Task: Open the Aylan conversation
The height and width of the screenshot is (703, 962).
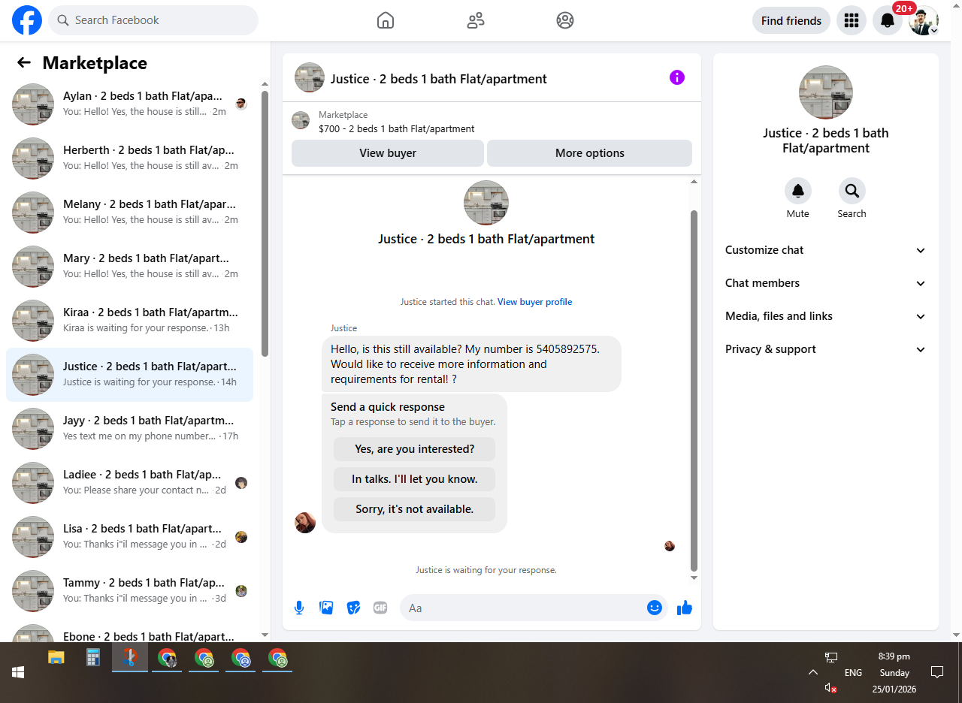Action: click(129, 104)
